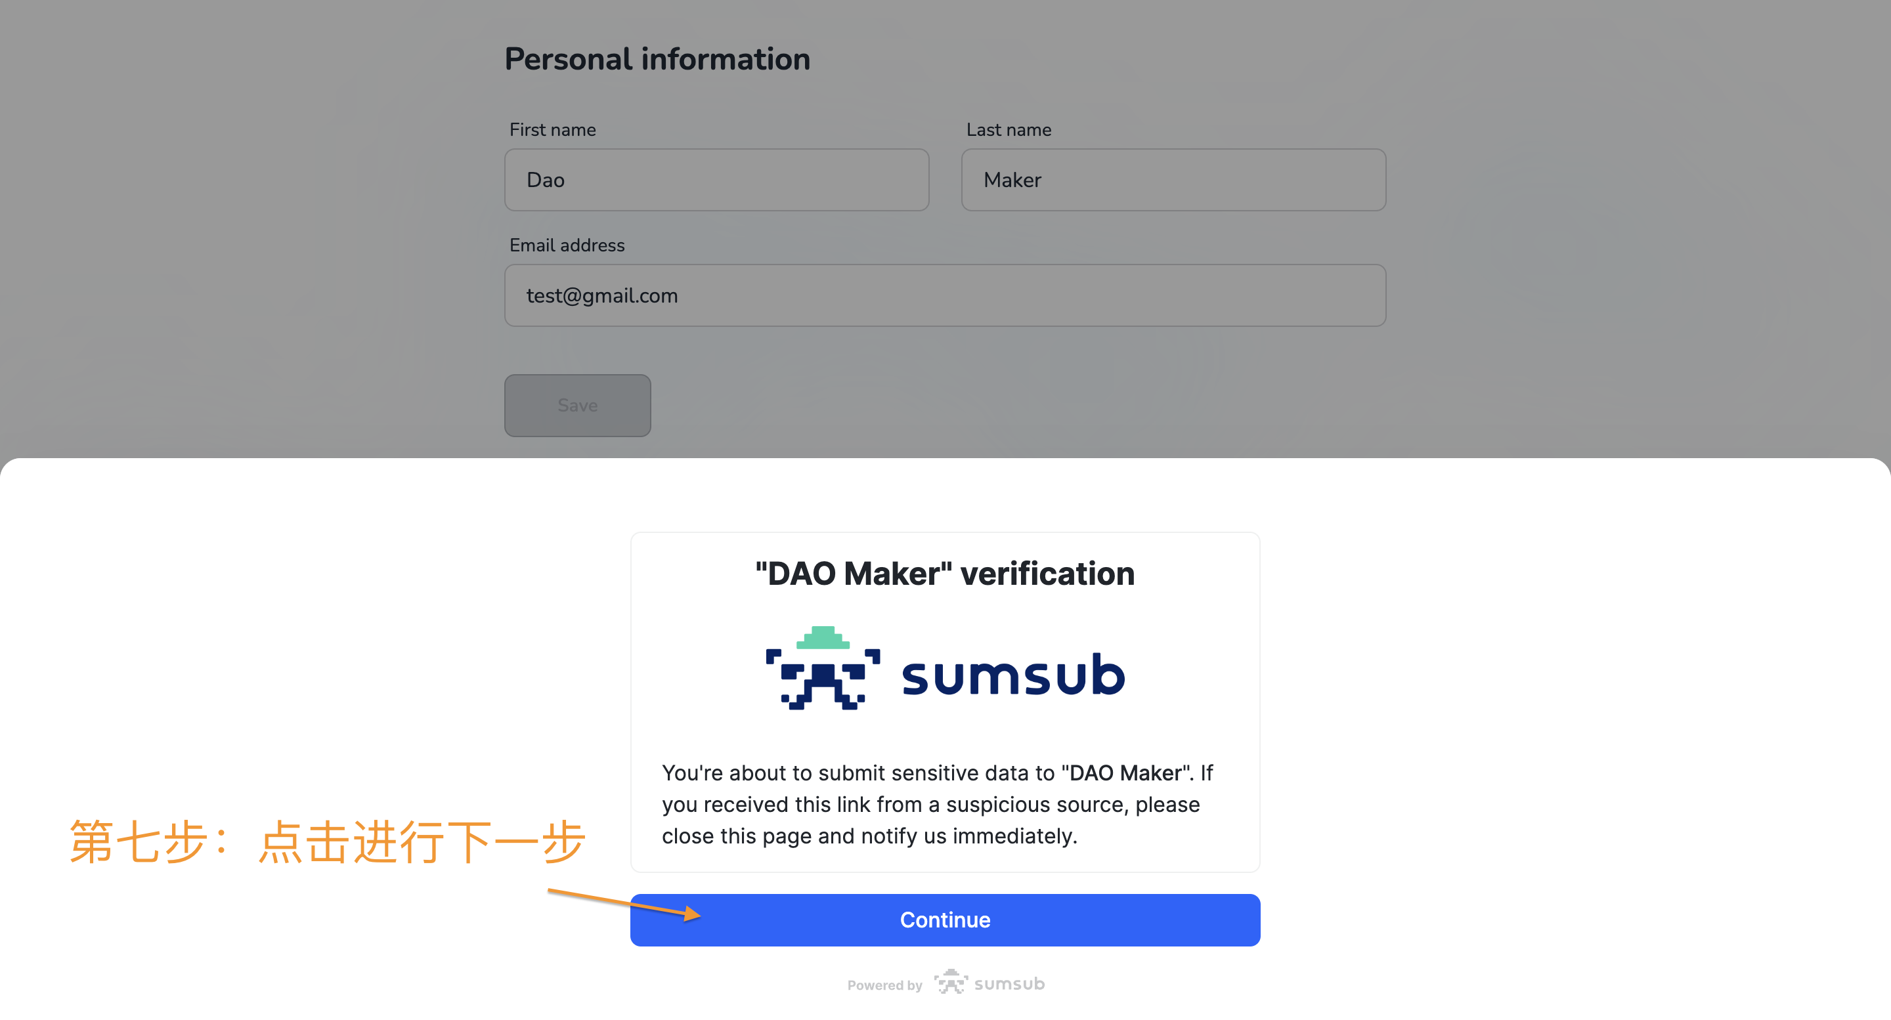Click the "Powered by" footer text
Viewport: 1891px width, 1020px height.
[884, 985]
